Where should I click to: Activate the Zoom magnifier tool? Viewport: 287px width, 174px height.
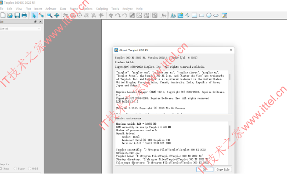tap(50, 15)
